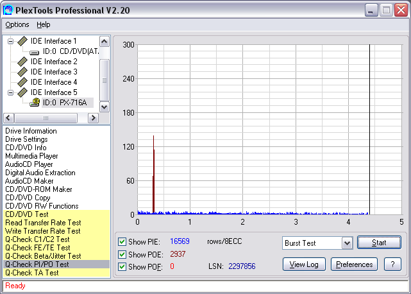Click the IDE Interface 4 chip icon

point(22,82)
